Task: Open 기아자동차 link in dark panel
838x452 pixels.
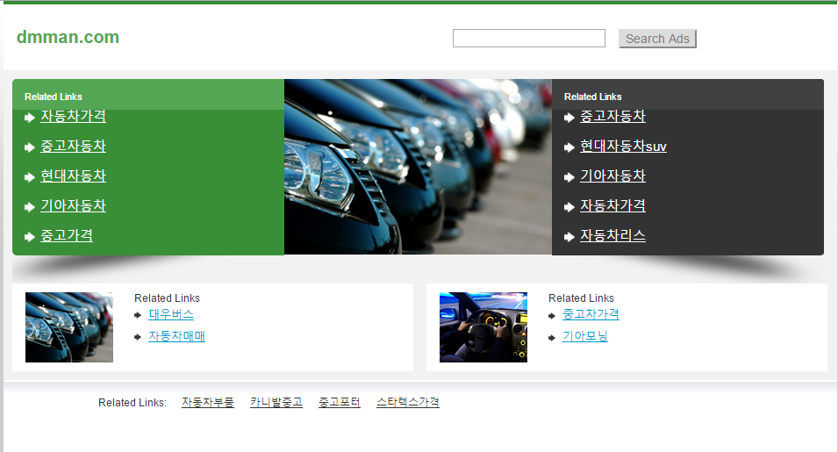Action: [613, 176]
